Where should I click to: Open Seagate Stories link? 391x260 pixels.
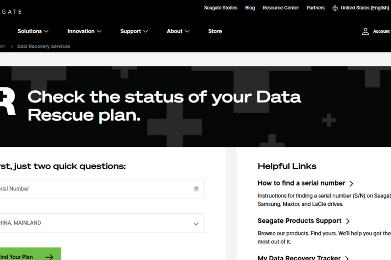tap(221, 8)
